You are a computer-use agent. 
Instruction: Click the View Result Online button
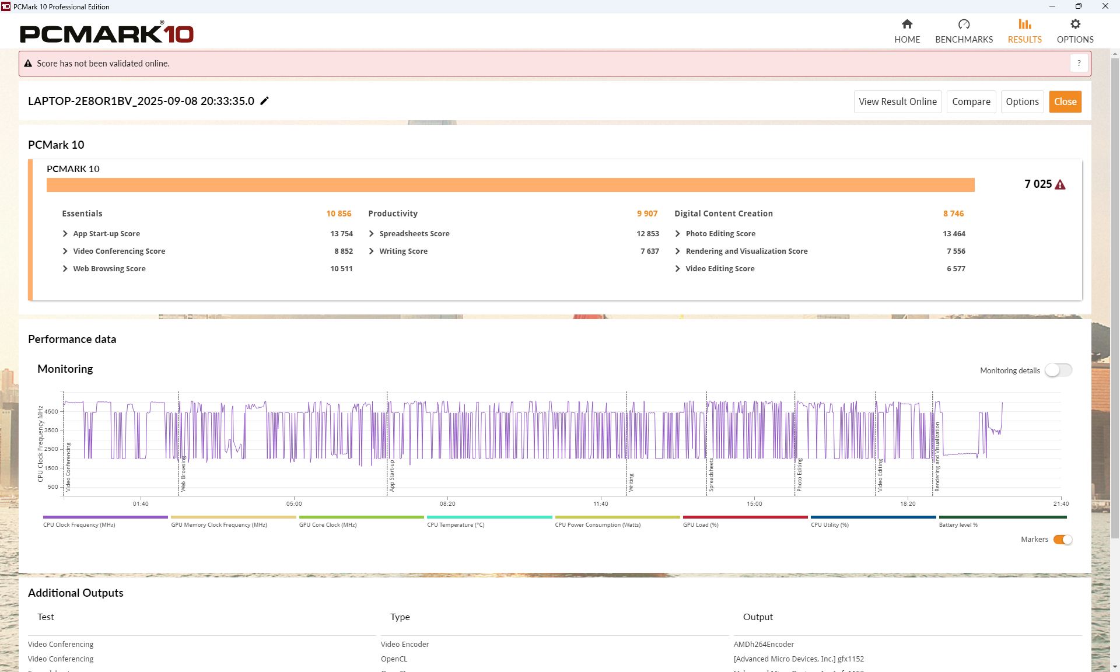897,101
